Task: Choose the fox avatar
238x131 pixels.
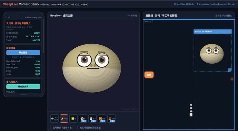Action: [102, 119]
